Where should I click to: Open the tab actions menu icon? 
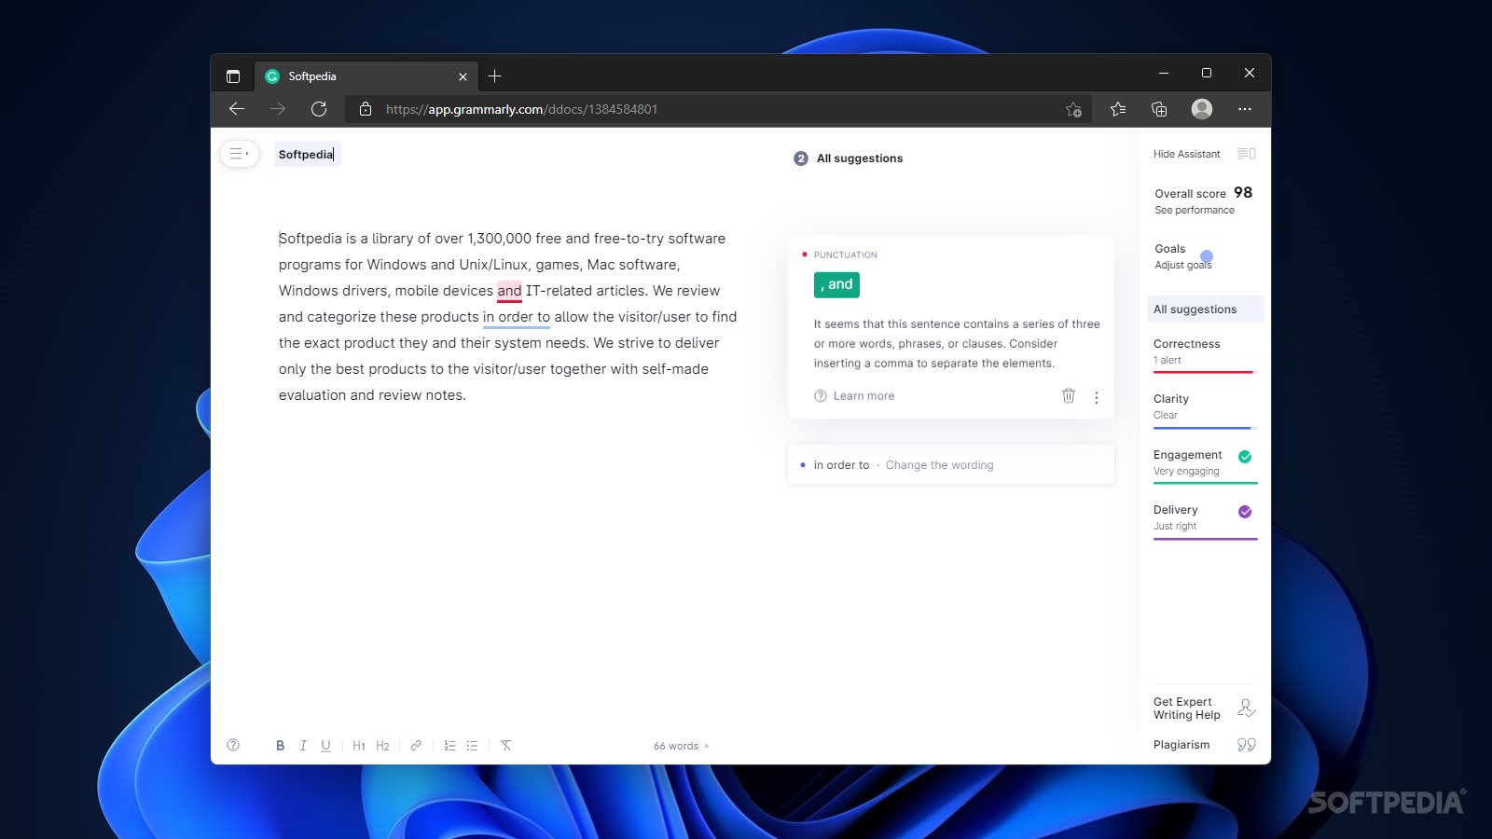coord(233,76)
